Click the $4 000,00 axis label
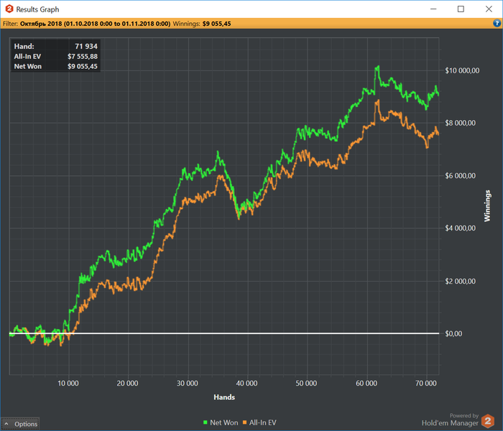 pos(461,228)
